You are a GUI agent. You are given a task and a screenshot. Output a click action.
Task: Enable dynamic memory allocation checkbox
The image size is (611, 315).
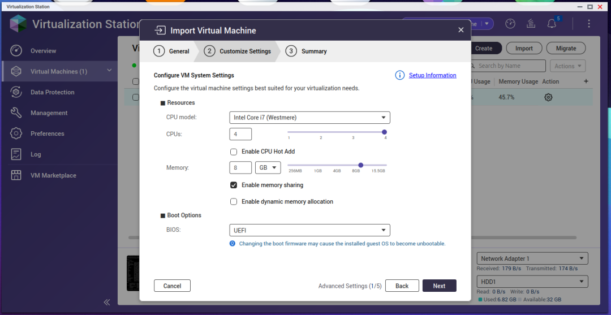[234, 202]
